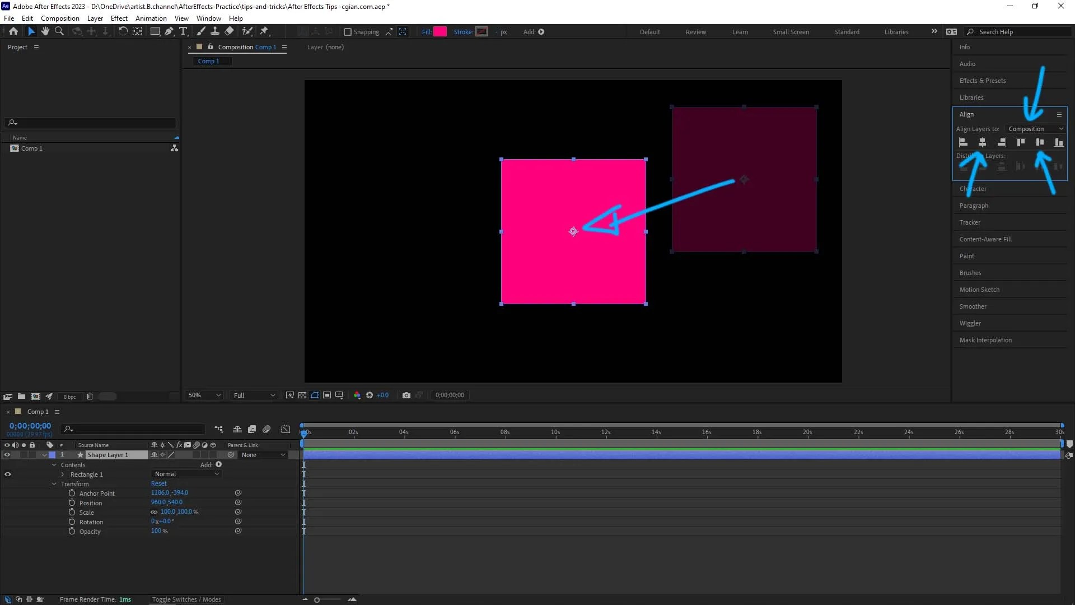Image resolution: width=1075 pixels, height=605 pixels.
Task: Open the Graph Editor in the timeline
Action: (x=286, y=429)
